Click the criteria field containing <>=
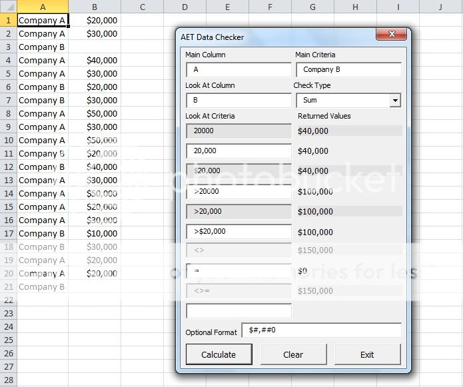This screenshot has width=463, height=387. (x=238, y=291)
